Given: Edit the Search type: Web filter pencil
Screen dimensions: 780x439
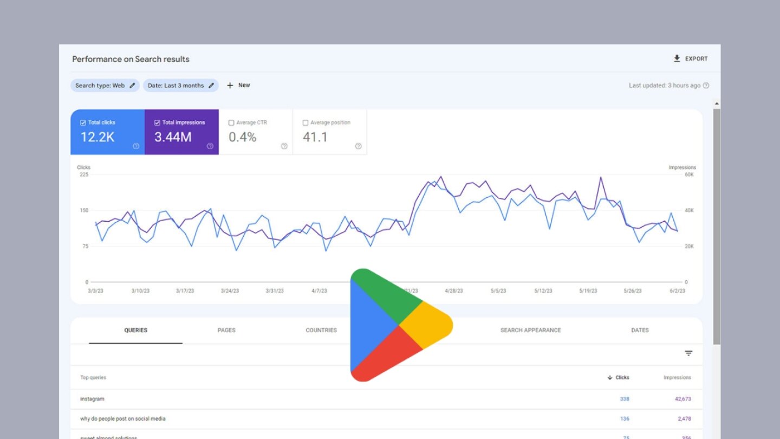Looking at the screenshot, I should coord(133,86).
